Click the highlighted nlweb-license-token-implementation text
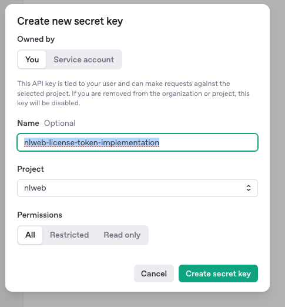Screen dimensions: 285x307 [x=92, y=142]
